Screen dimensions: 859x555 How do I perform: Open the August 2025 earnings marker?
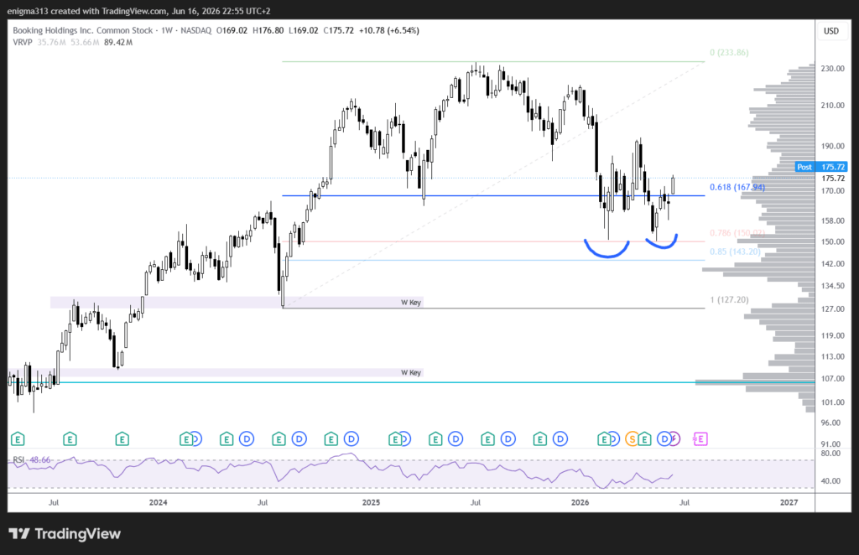pos(487,438)
